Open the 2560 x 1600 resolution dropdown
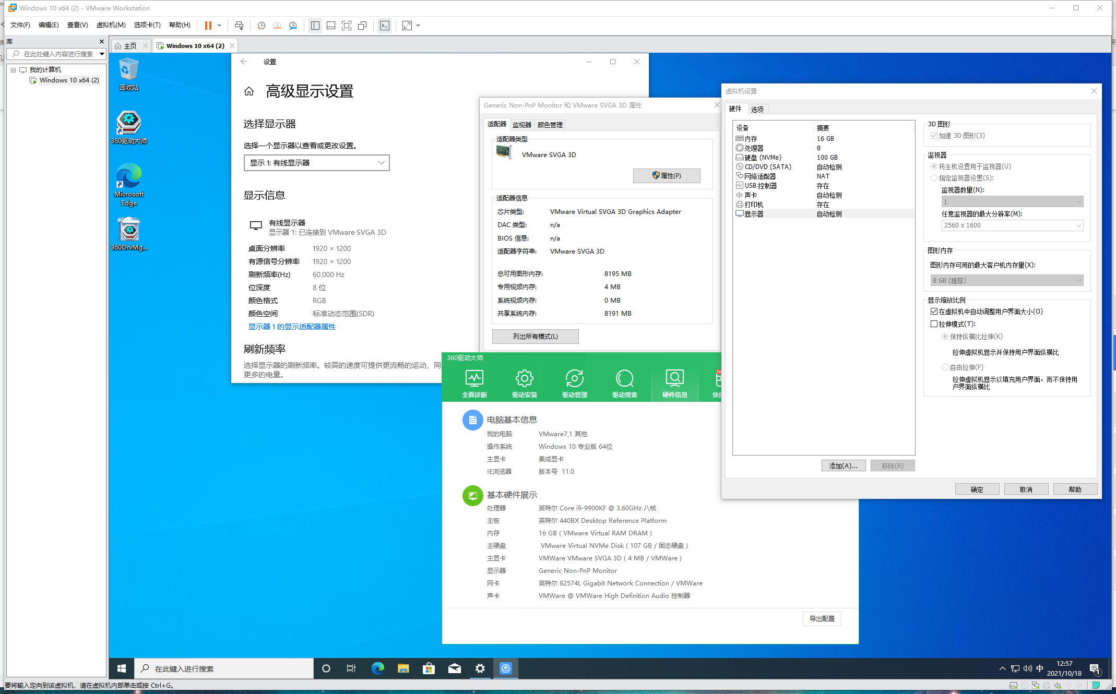This screenshot has height=694, width=1116. click(x=1012, y=225)
